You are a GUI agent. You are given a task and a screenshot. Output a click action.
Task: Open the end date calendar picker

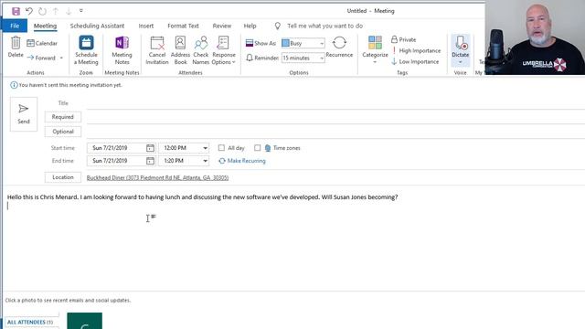tap(150, 161)
